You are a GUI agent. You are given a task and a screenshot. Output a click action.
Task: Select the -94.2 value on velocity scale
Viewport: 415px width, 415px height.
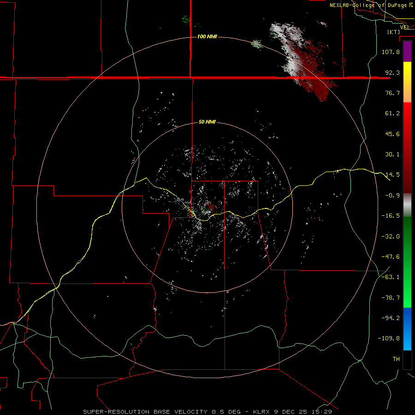click(391, 318)
